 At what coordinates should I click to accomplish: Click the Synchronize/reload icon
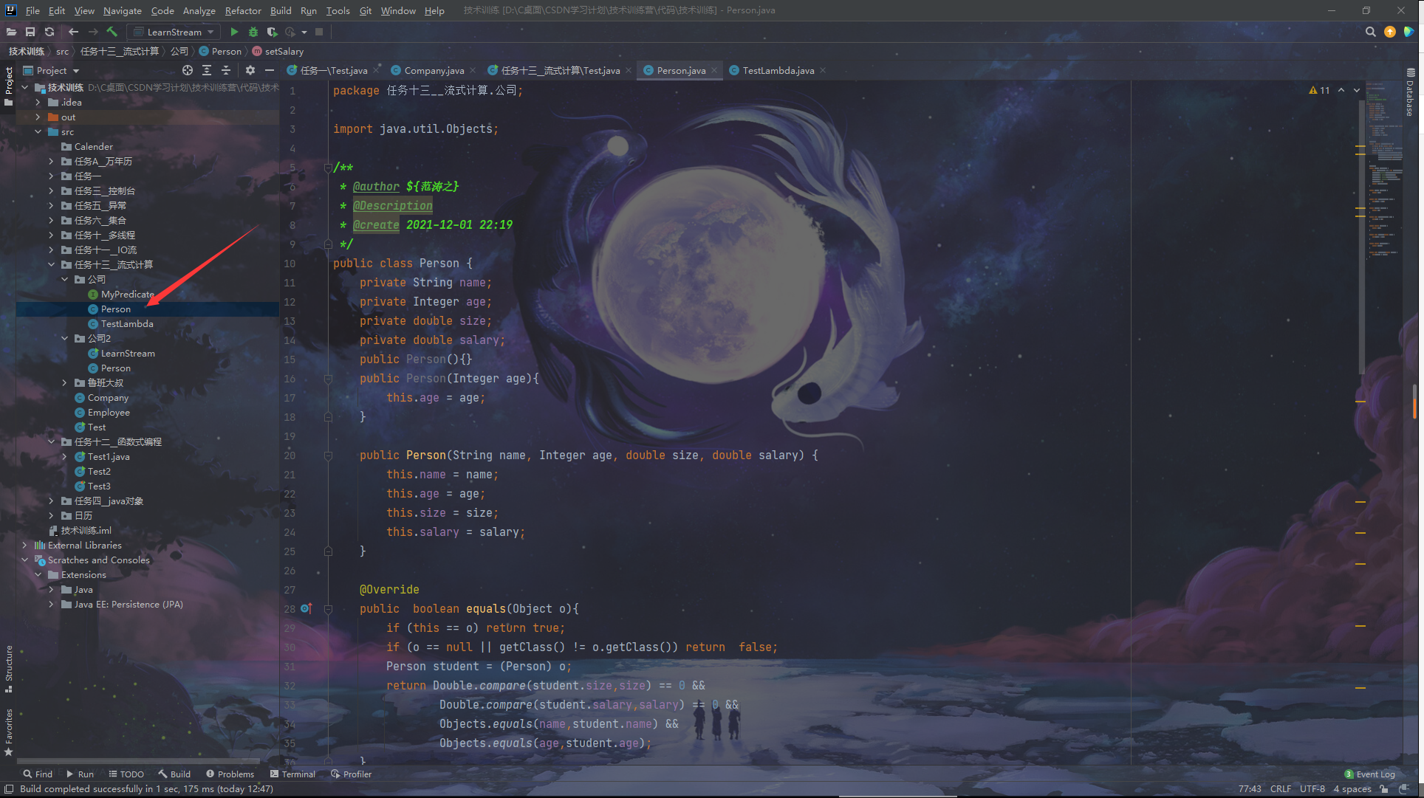[49, 32]
